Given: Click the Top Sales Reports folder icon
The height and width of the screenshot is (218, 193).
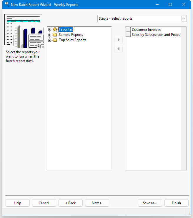Looking at the screenshot, I should click(x=55, y=40).
